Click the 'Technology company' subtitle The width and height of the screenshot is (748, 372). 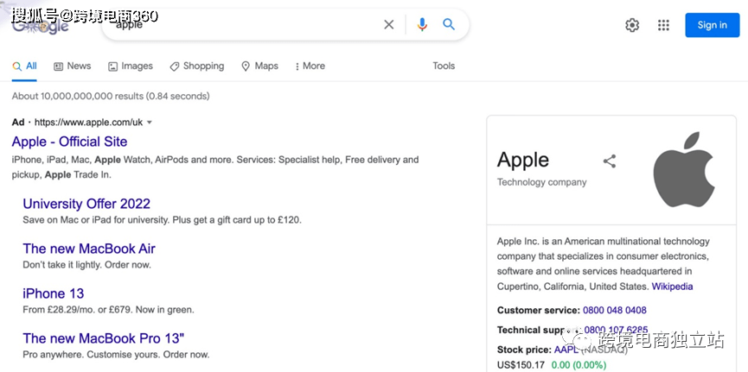tap(542, 182)
